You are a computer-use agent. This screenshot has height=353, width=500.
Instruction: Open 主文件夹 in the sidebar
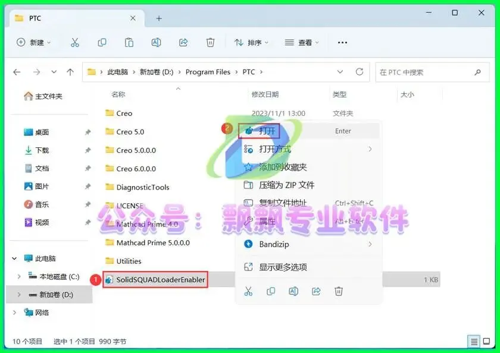pyautogui.click(x=43, y=96)
